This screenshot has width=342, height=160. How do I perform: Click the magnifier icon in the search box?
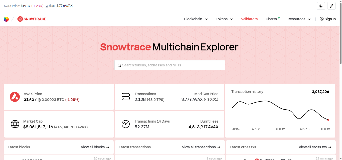click(x=119, y=65)
